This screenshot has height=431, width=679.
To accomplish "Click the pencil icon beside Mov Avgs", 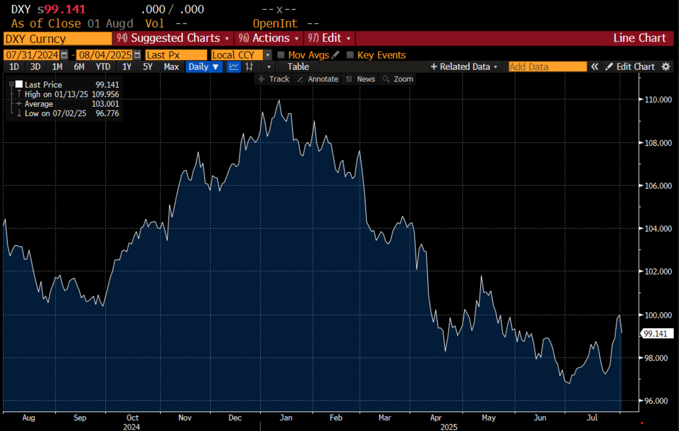I will [335, 55].
